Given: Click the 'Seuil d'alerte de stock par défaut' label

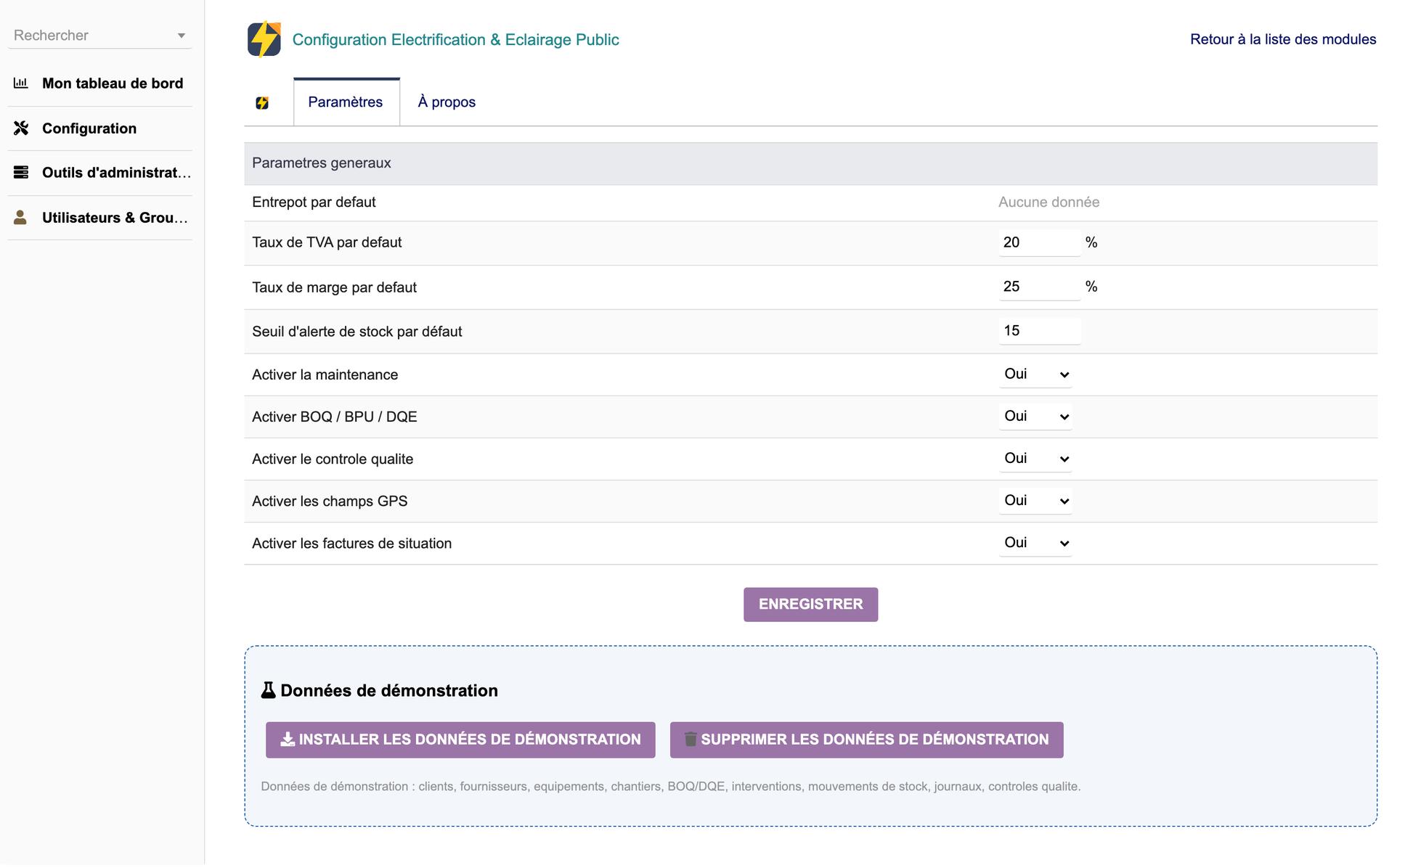Looking at the screenshot, I should 357,332.
